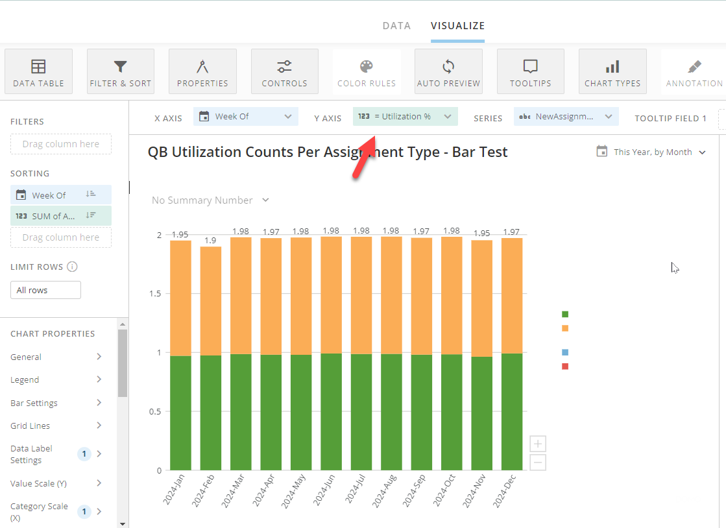Screen dimensions: 726x528
Task: Click badge 1 on Data Label Settings
Action: pyautogui.click(x=84, y=454)
